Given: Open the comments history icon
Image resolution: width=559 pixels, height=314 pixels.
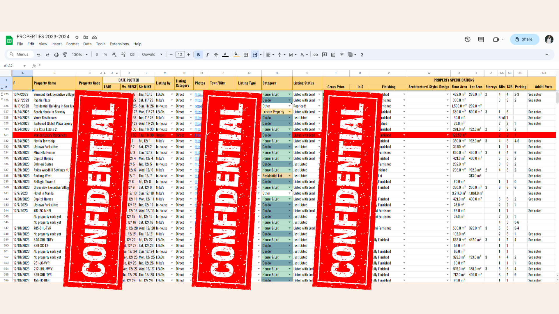Looking at the screenshot, I should [x=481, y=39].
